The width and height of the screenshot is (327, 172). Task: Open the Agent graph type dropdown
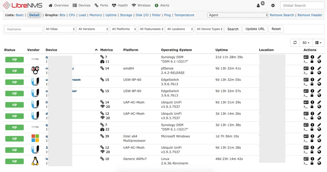click(x=238, y=15)
